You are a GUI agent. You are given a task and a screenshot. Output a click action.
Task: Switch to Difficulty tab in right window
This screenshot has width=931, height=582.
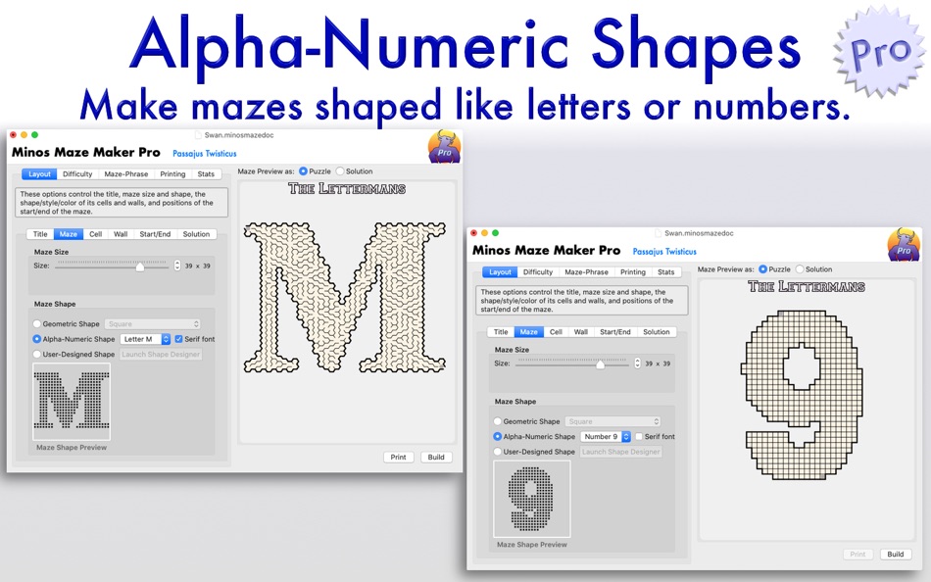click(x=538, y=272)
